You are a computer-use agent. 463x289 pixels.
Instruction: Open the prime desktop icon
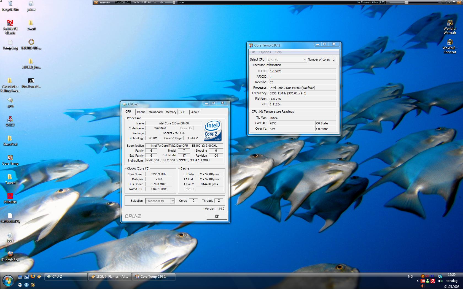[x=31, y=6]
